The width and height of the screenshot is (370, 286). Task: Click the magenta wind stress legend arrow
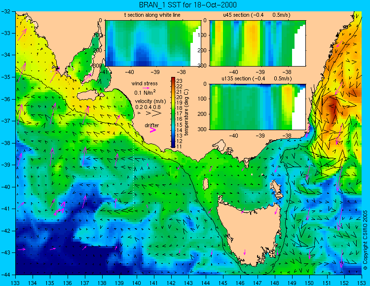point(146,88)
